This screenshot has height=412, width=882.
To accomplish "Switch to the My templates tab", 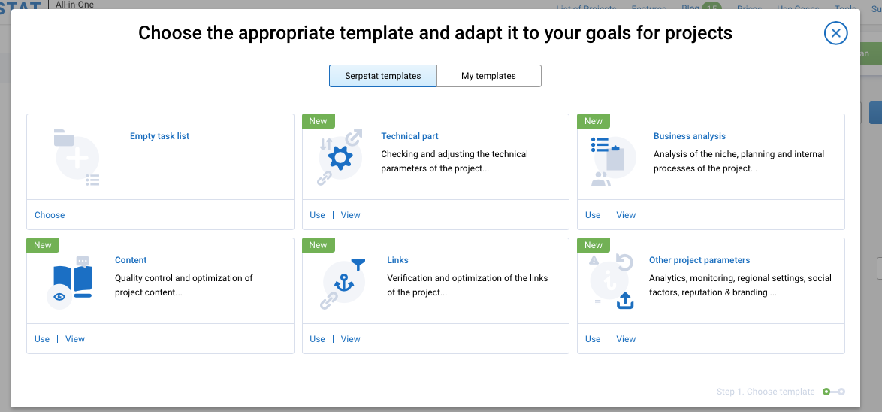I will click(488, 76).
